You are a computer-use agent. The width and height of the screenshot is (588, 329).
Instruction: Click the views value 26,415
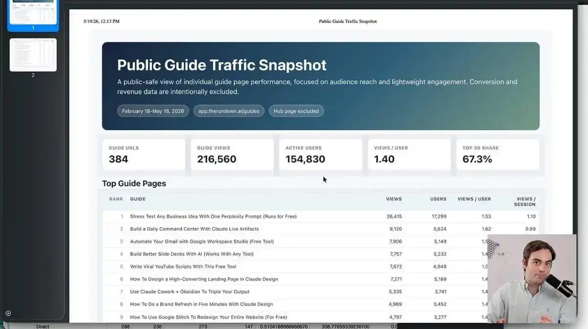[x=394, y=216]
